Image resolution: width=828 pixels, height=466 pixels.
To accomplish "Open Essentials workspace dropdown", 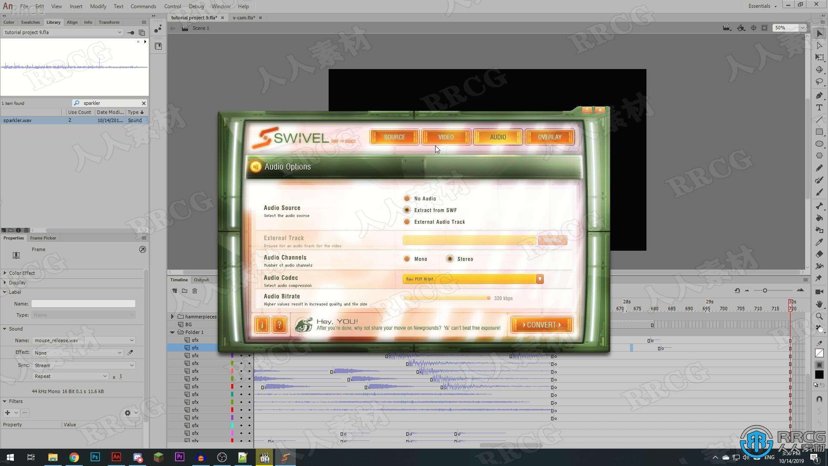I will point(762,6).
